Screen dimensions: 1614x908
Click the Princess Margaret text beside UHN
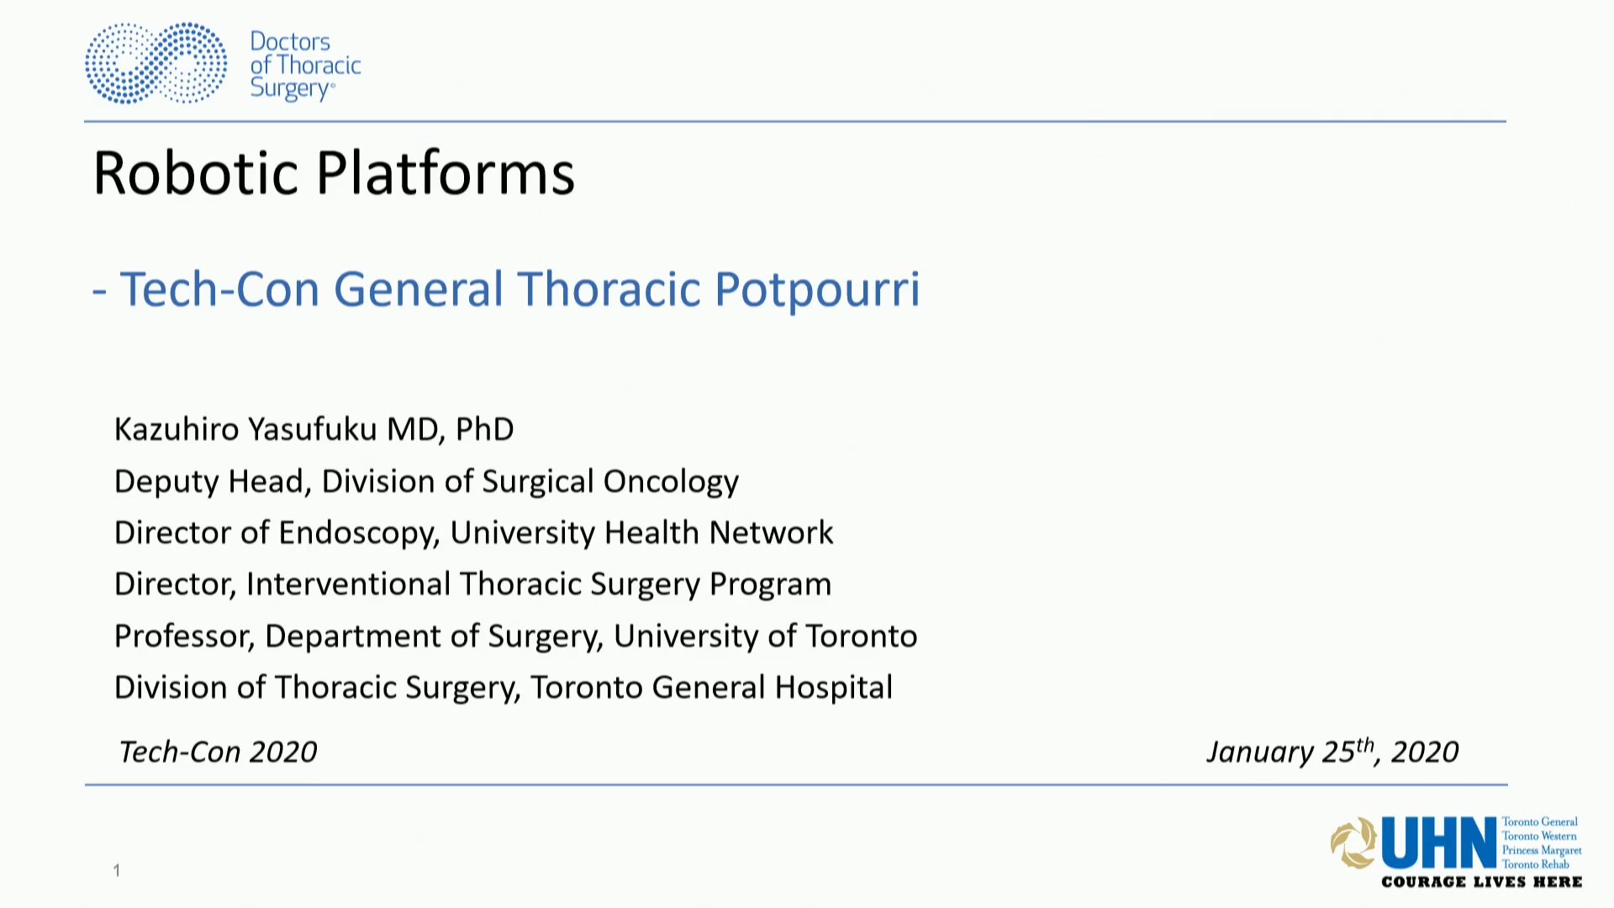point(1542,850)
